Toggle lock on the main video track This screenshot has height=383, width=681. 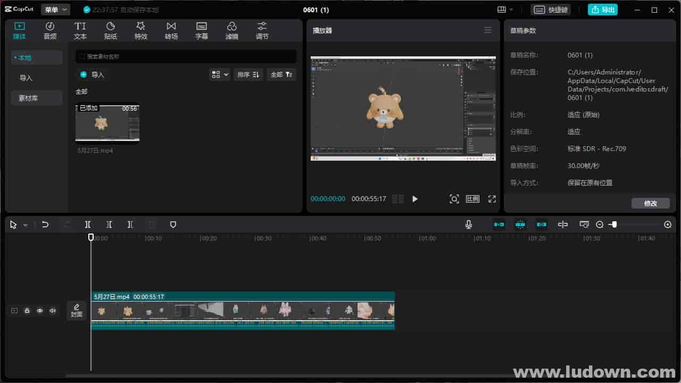click(x=27, y=311)
